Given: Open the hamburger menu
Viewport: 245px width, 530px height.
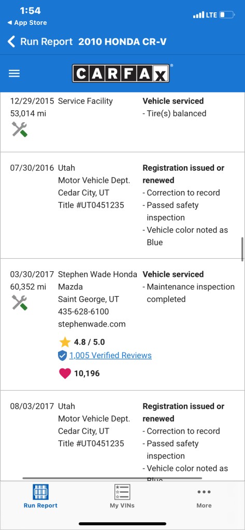Looking at the screenshot, I should click(x=14, y=73).
